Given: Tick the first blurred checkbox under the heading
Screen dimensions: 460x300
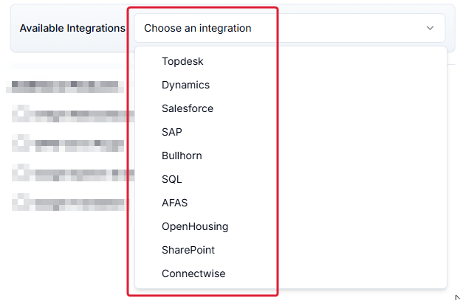Looking at the screenshot, I should pyautogui.click(x=21, y=114).
